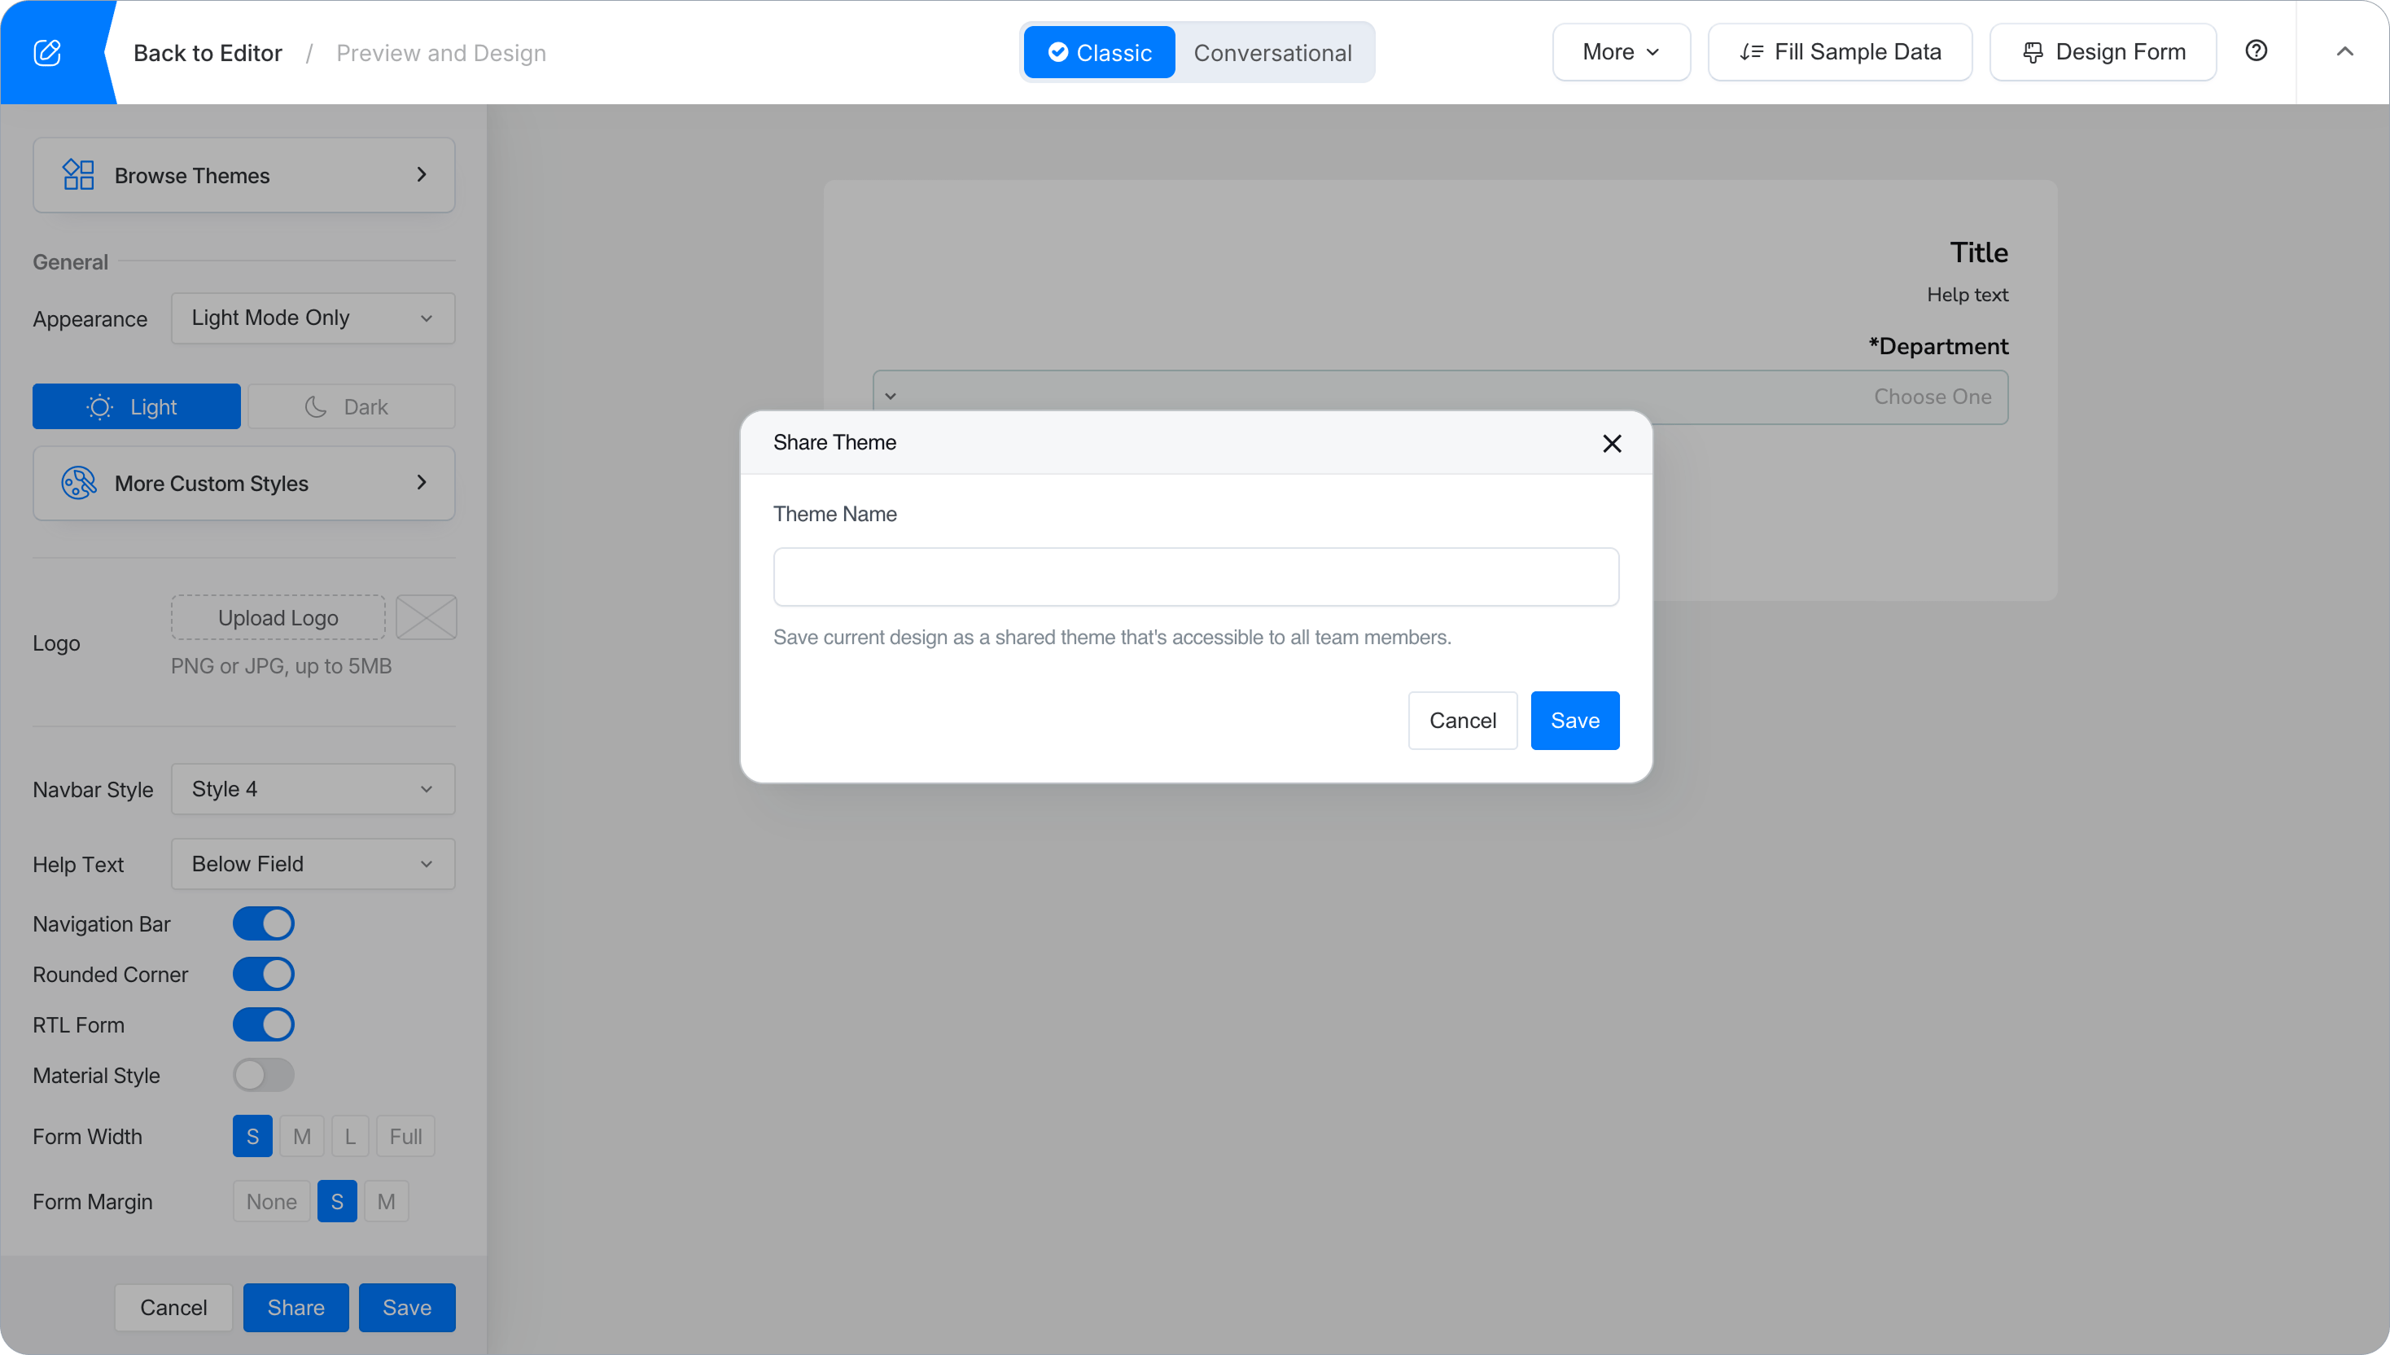Screen dimensions: 2390x1355
Task: Toggle the Rounded Corner switch
Action: click(x=263, y=975)
